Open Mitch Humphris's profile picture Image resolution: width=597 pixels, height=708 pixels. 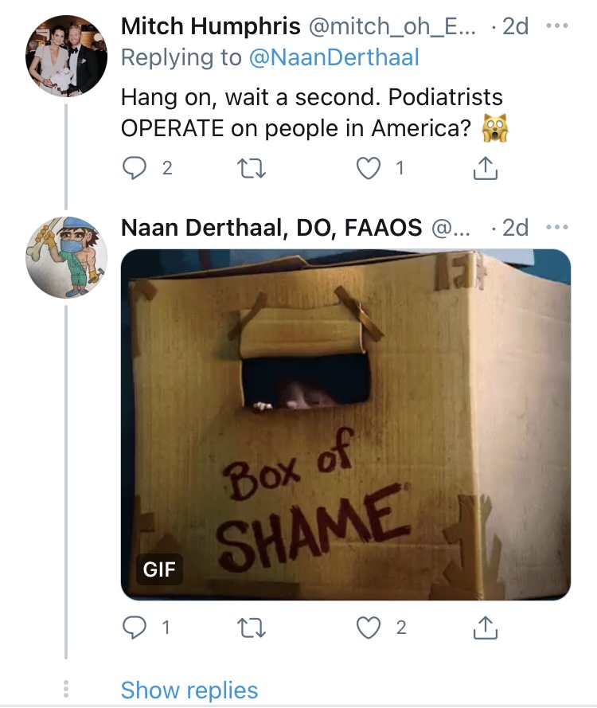click(66, 56)
